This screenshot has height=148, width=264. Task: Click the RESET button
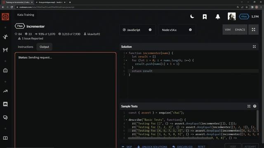(x=201, y=147)
